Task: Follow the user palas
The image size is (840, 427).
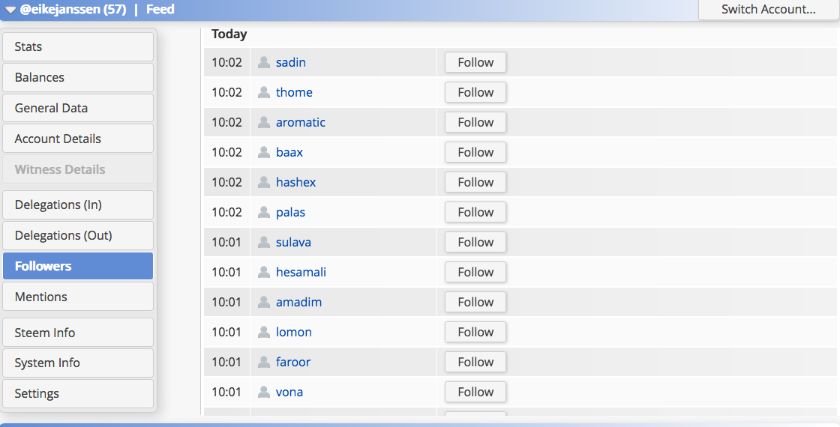Action: tap(475, 212)
